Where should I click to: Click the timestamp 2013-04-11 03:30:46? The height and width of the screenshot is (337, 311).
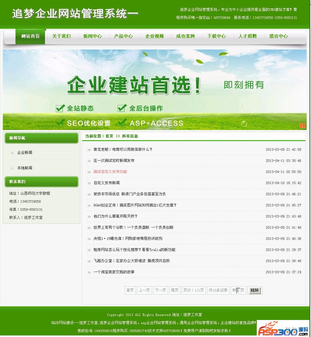[283, 161]
